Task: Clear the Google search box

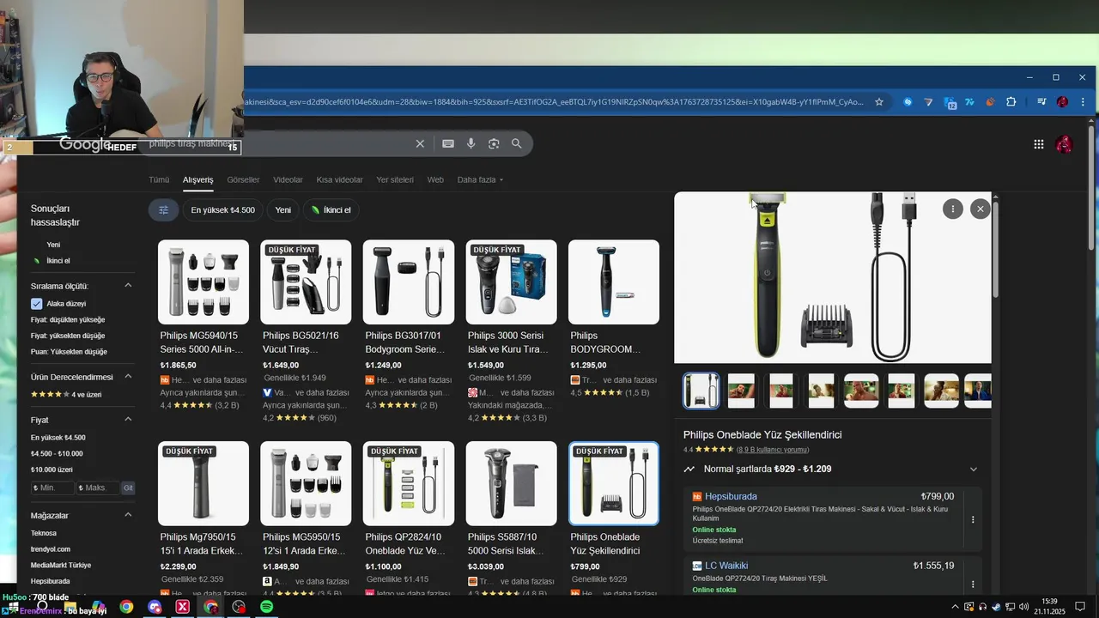Action: pyautogui.click(x=420, y=143)
